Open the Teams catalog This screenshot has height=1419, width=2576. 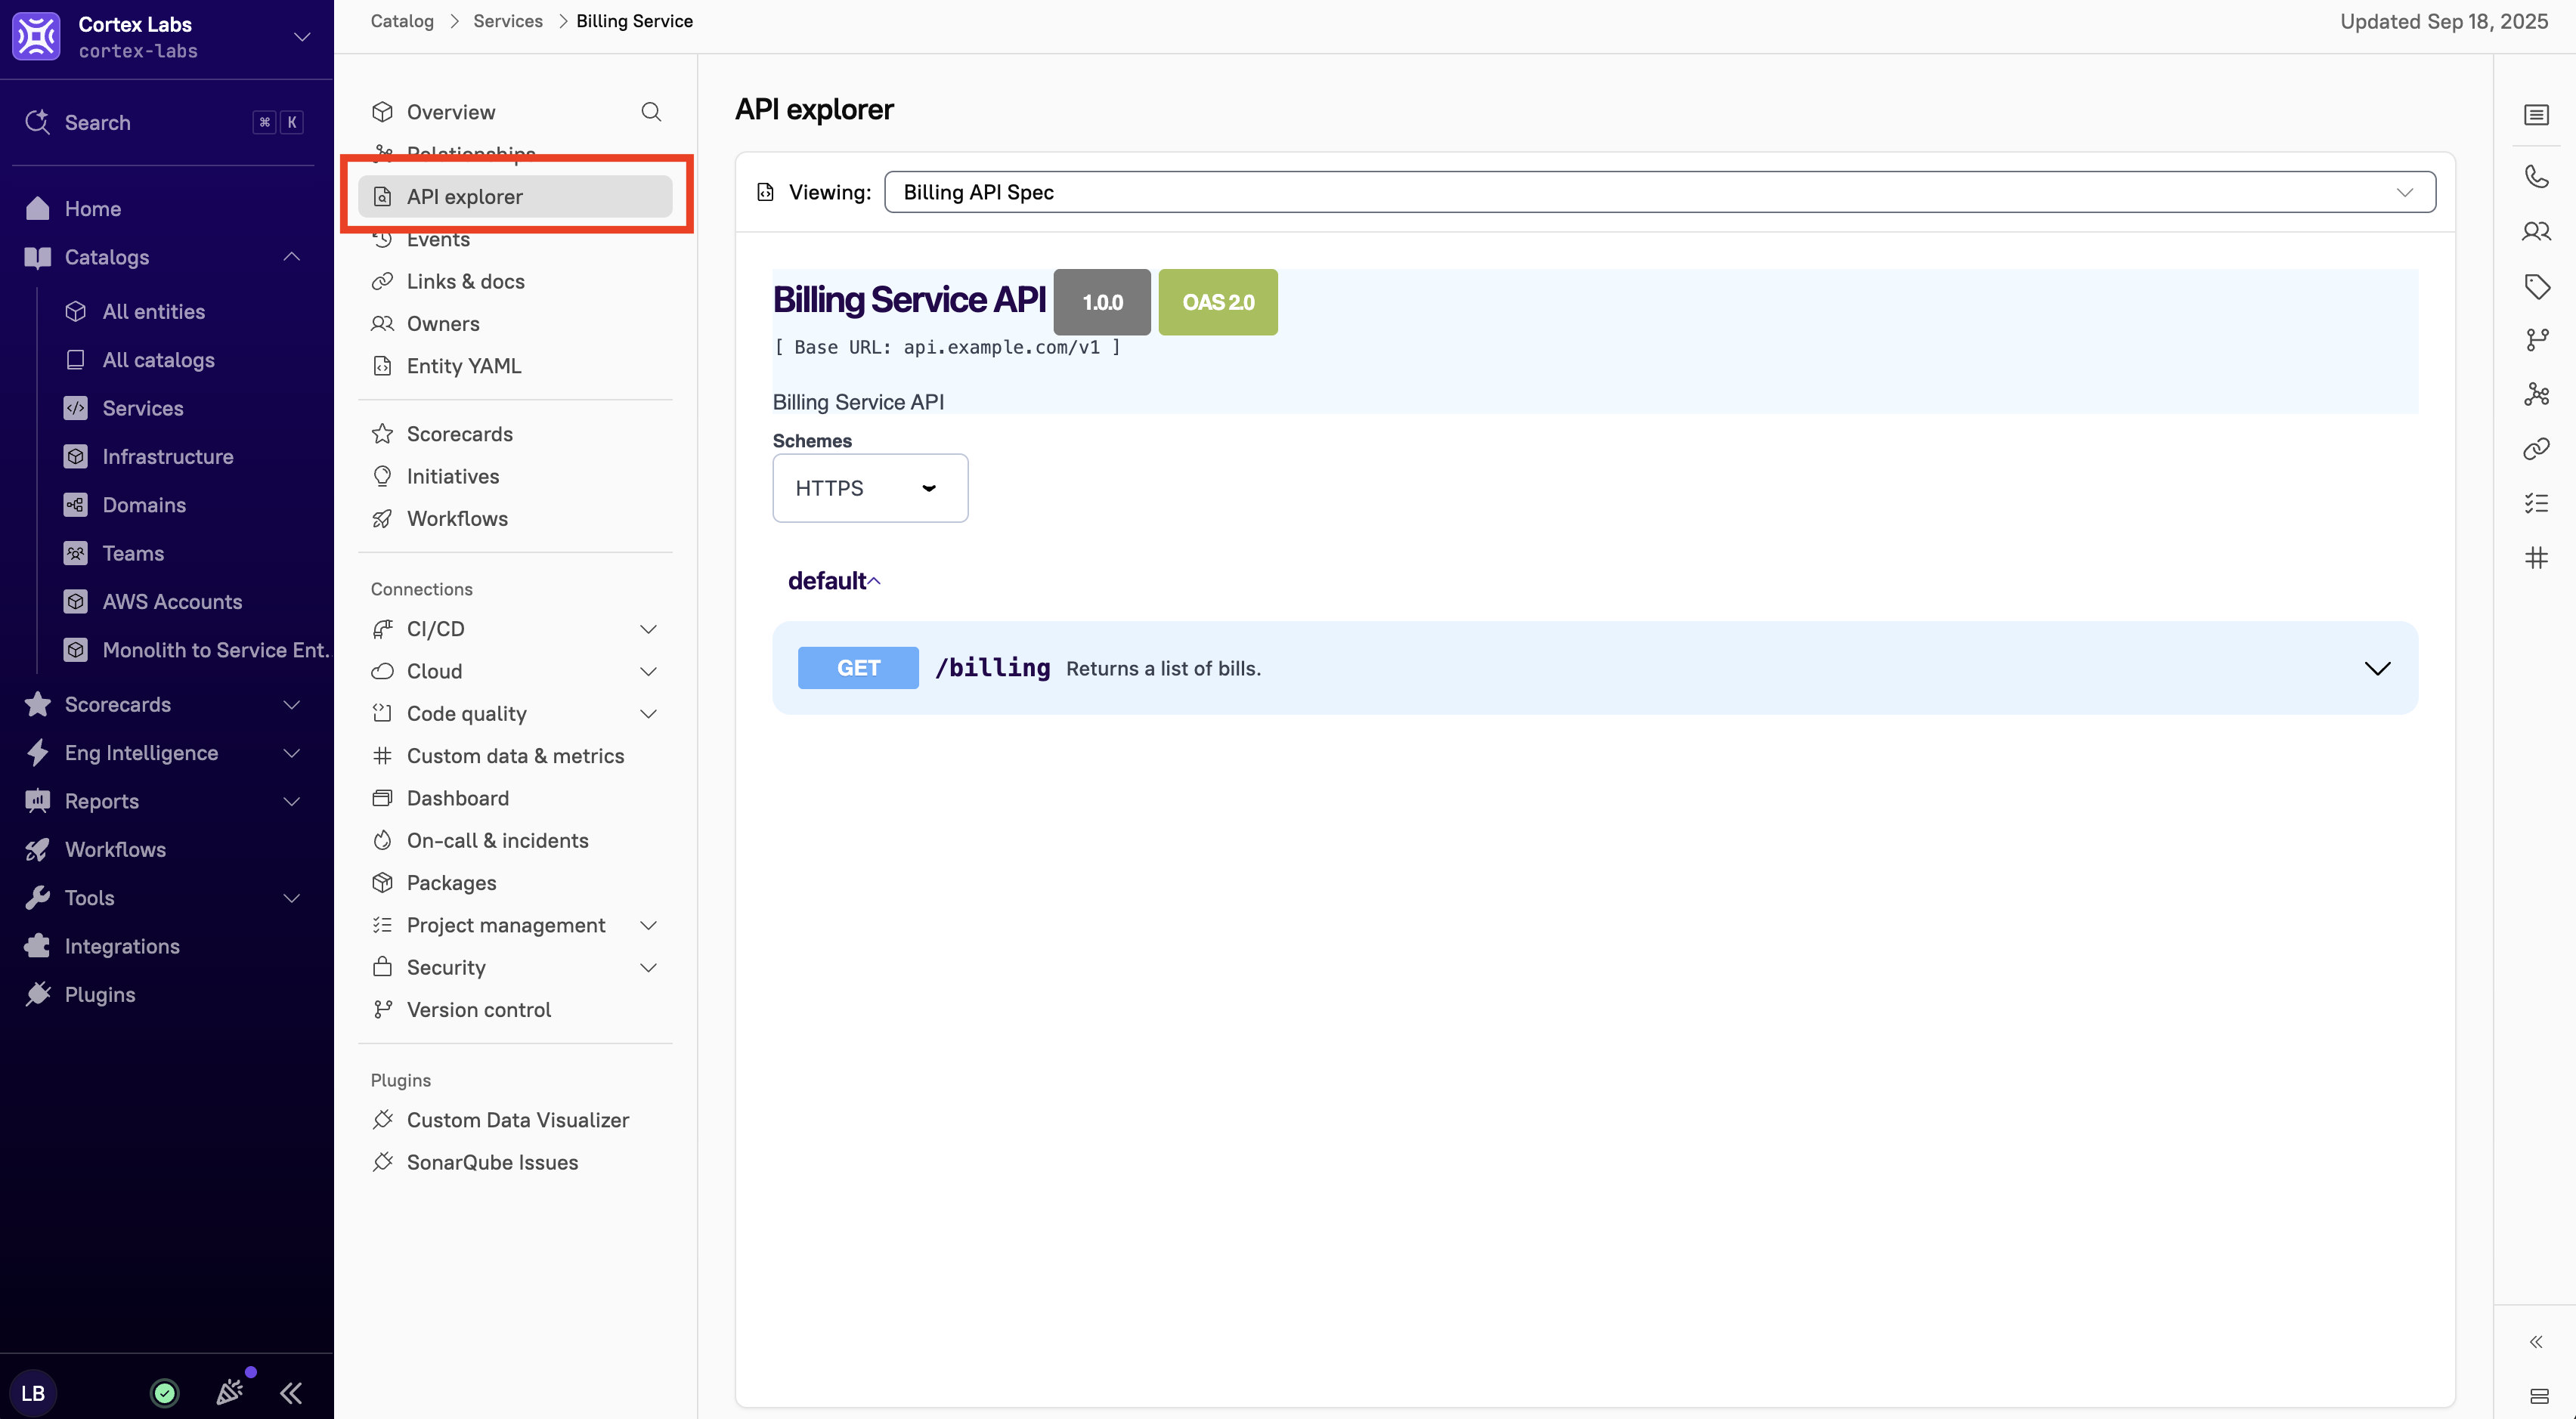(x=133, y=552)
